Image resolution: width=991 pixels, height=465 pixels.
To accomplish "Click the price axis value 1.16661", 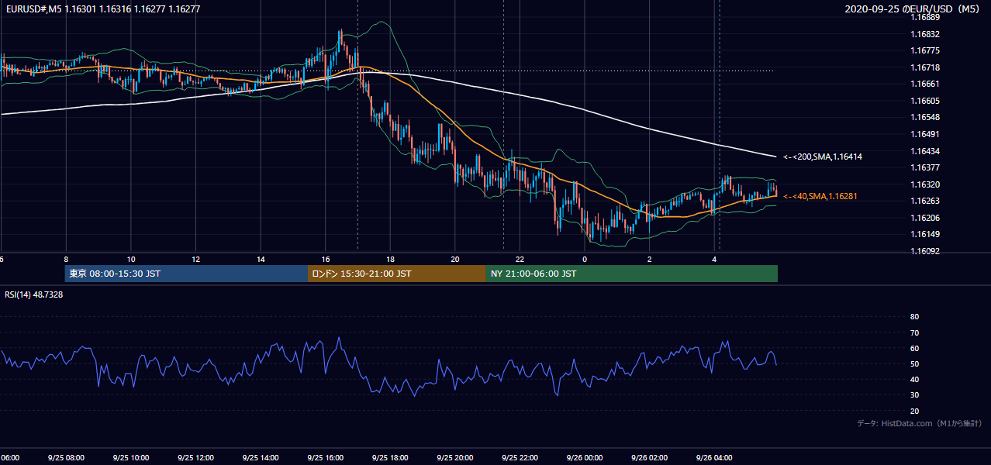I will click(924, 84).
